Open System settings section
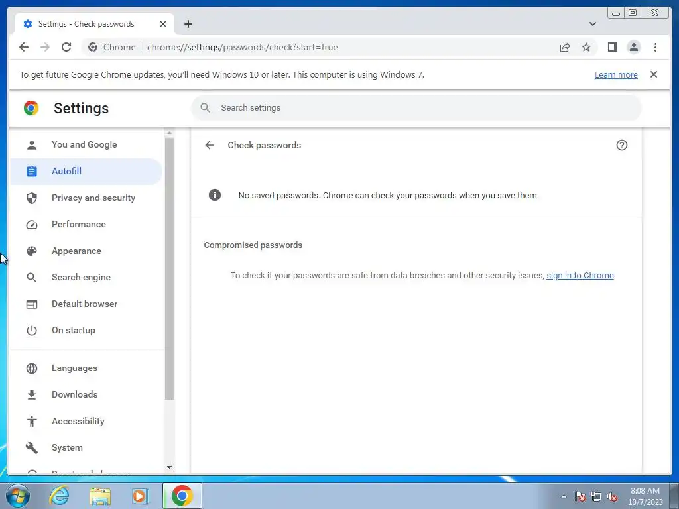Screen dimensions: 679x509 coord(86,447)
